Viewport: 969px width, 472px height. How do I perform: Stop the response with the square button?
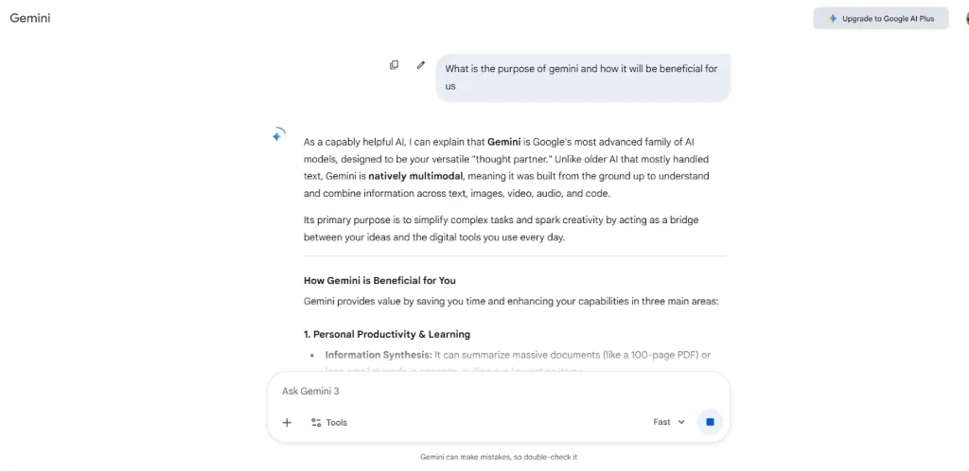(x=710, y=422)
